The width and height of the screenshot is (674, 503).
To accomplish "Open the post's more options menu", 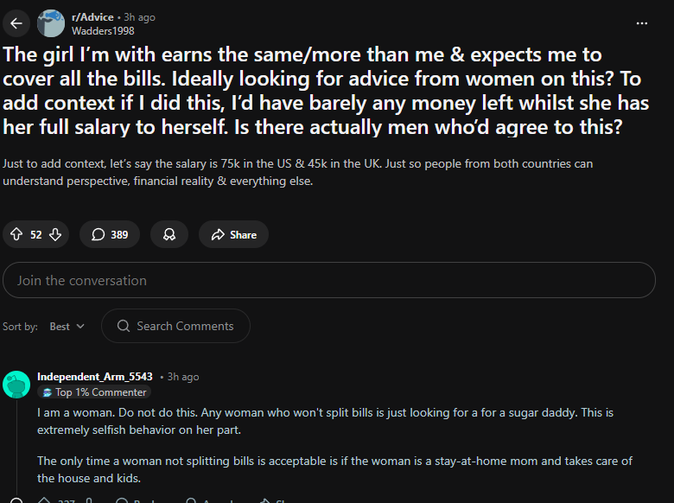I will point(641,23).
